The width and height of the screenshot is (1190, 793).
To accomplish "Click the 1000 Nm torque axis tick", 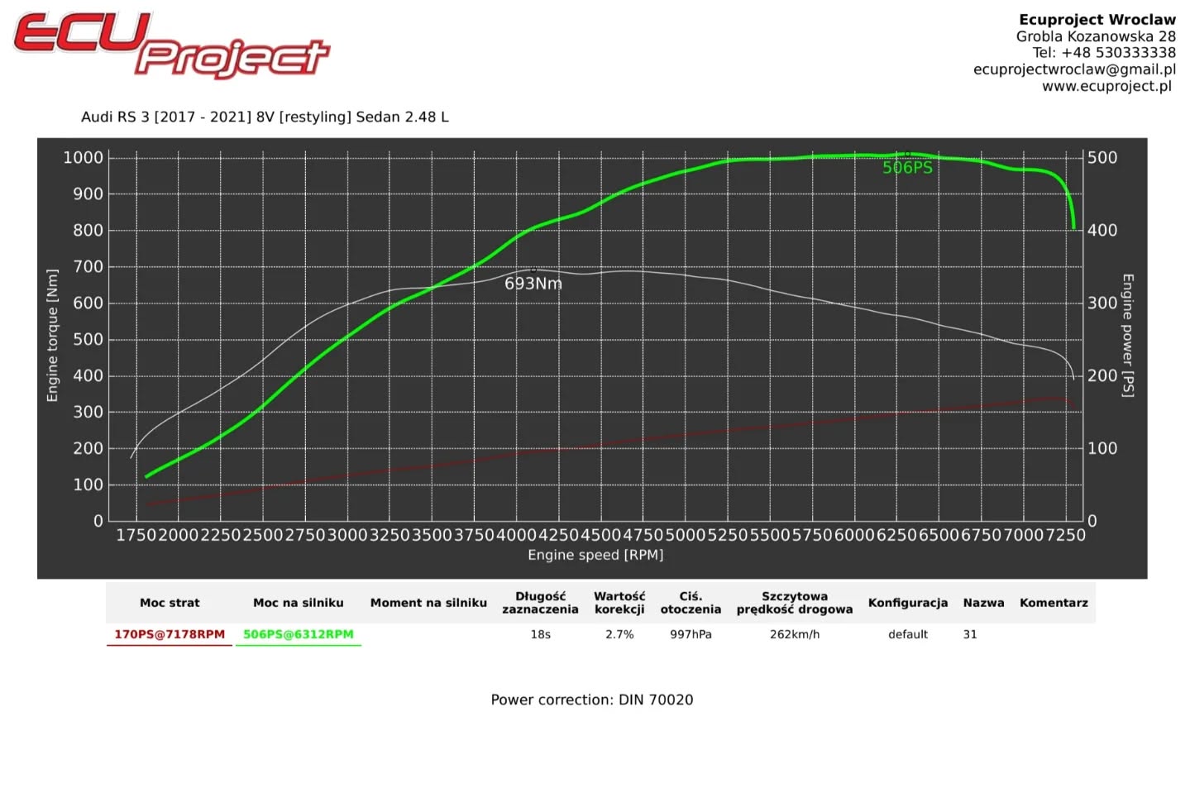I will (x=84, y=158).
